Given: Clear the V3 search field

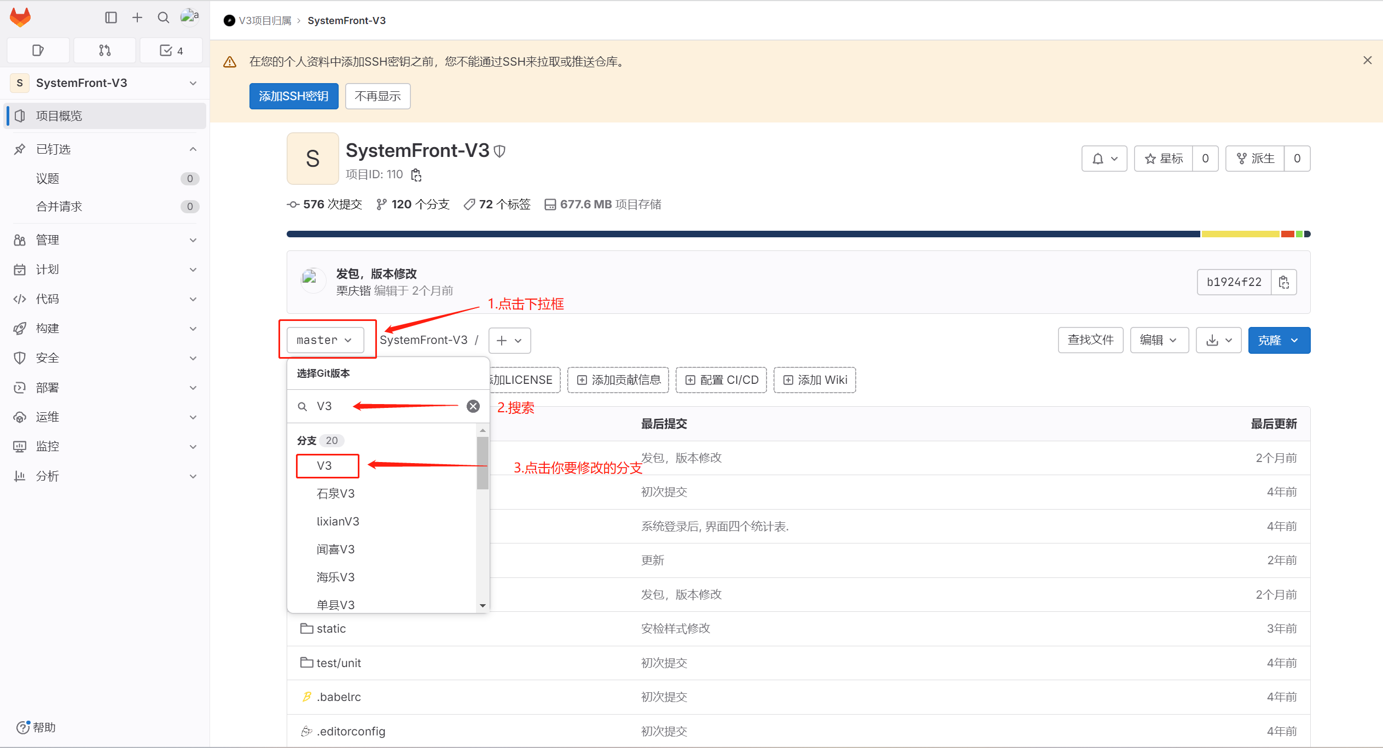Looking at the screenshot, I should pos(473,406).
